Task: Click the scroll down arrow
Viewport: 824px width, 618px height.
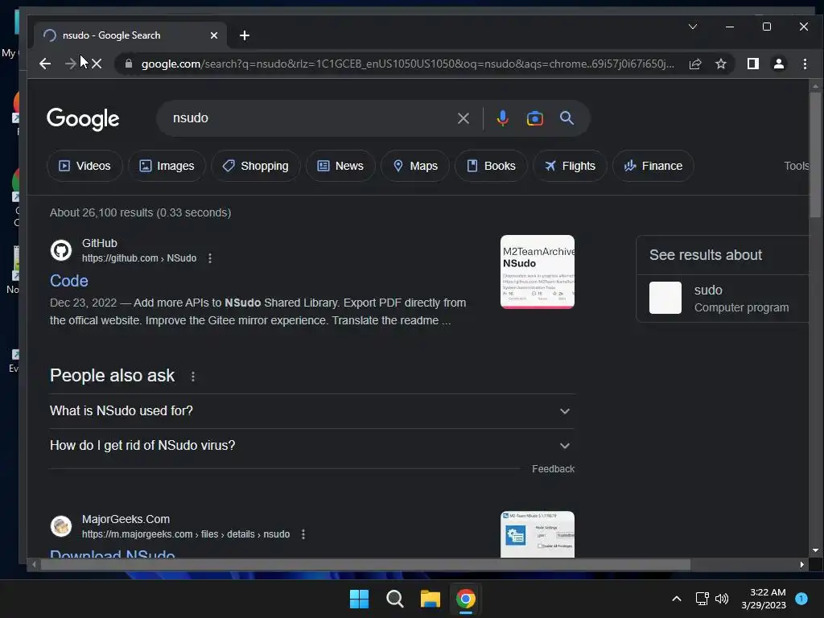Action: point(815,550)
